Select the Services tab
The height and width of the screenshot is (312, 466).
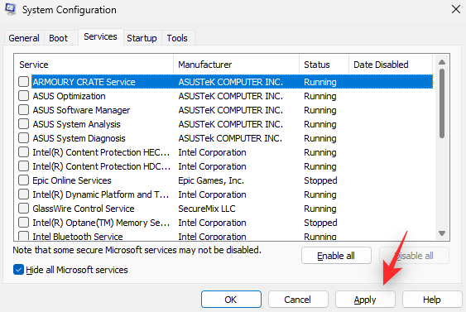click(100, 37)
